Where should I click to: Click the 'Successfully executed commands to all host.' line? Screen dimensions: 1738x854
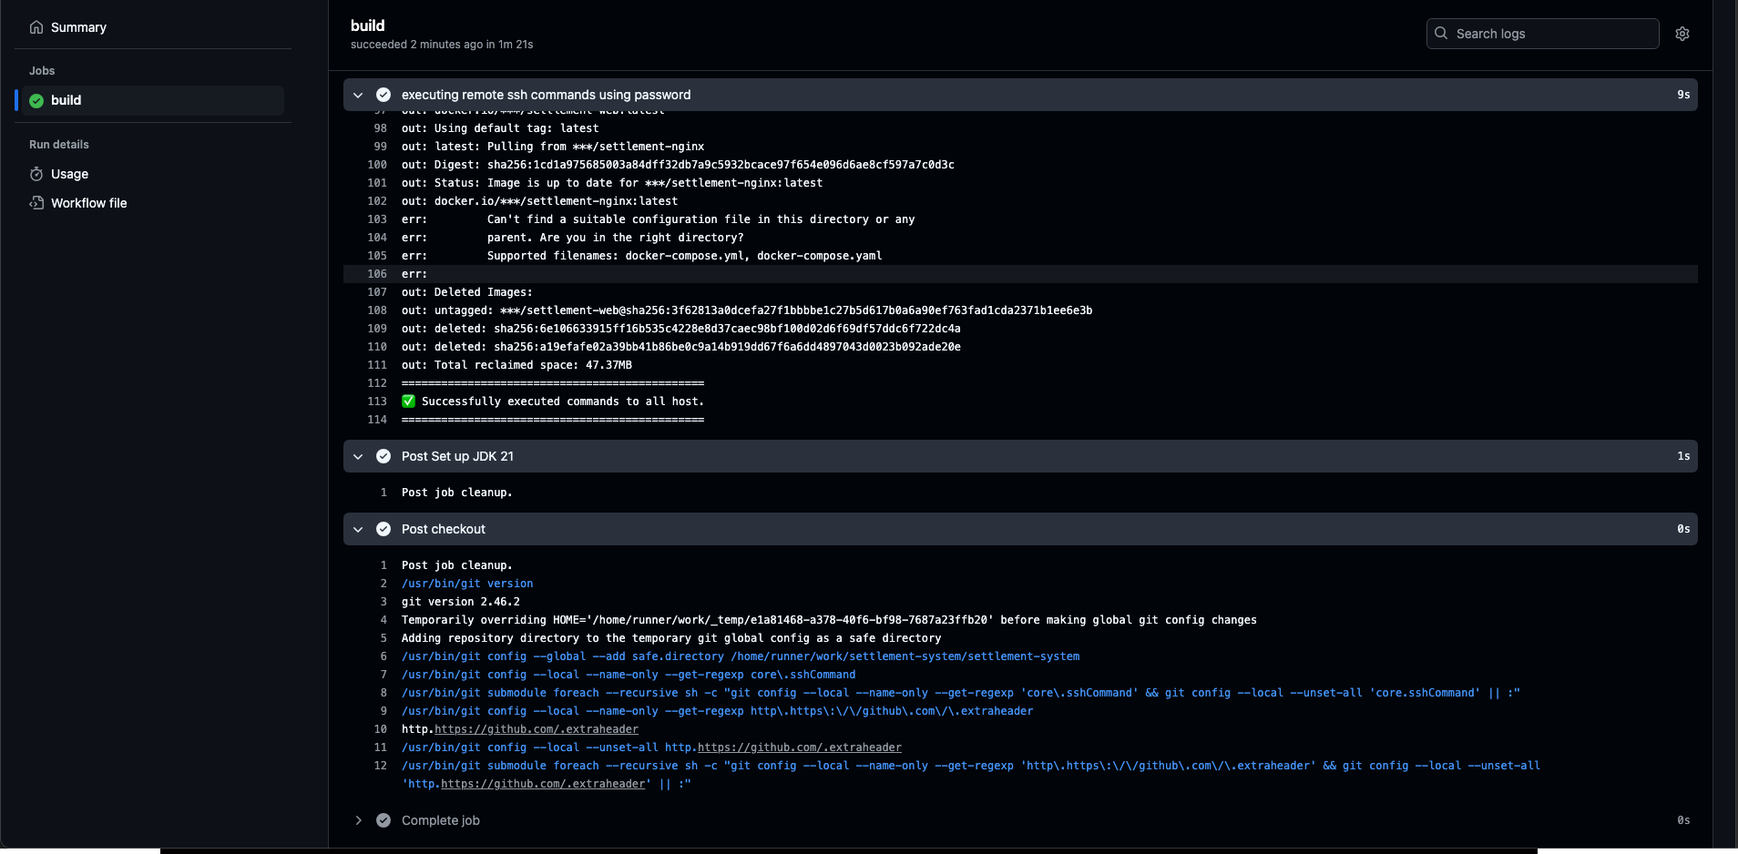tap(562, 402)
